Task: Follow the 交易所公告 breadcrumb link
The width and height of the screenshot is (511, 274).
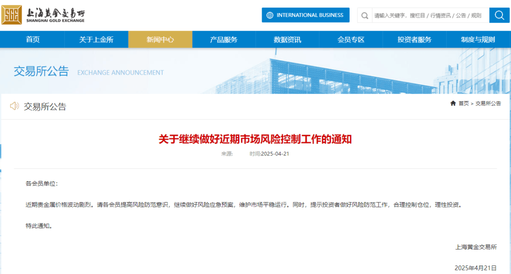Action: point(489,103)
